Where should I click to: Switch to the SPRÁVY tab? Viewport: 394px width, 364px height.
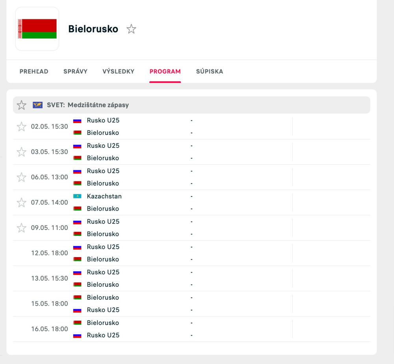point(75,71)
